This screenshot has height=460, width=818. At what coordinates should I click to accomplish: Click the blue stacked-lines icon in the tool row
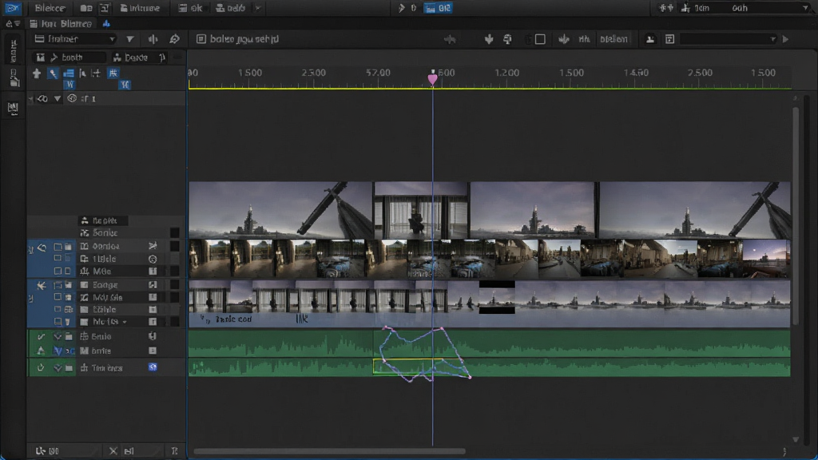coord(69,73)
